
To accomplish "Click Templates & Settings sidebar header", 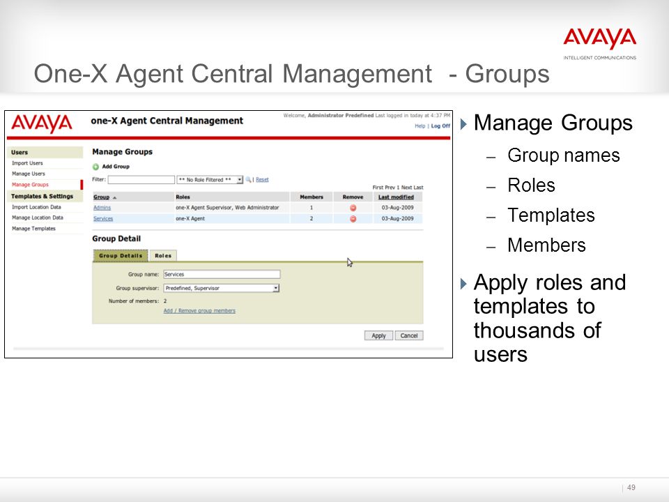I will tap(45, 197).
